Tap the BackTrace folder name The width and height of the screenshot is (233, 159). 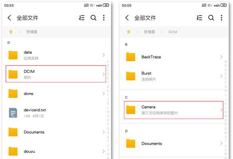click(x=151, y=57)
